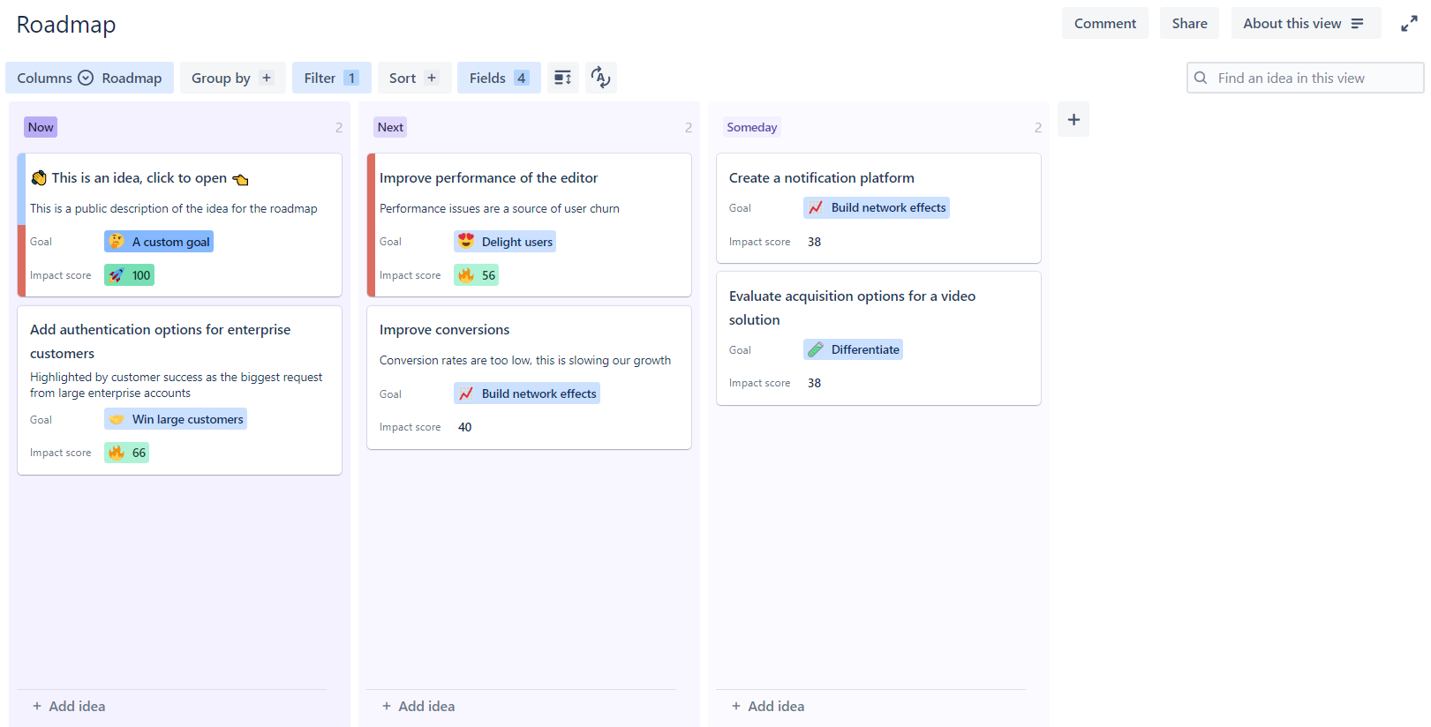Image resolution: width=1431 pixels, height=727 pixels.
Task: Click the fullscreen expand arrows icon
Action: coord(1409,24)
